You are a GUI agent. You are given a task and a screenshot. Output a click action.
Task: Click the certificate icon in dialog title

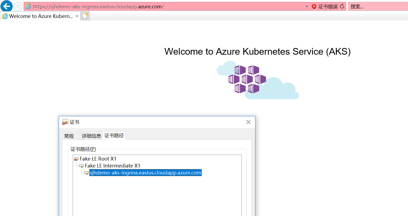[65, 122]
